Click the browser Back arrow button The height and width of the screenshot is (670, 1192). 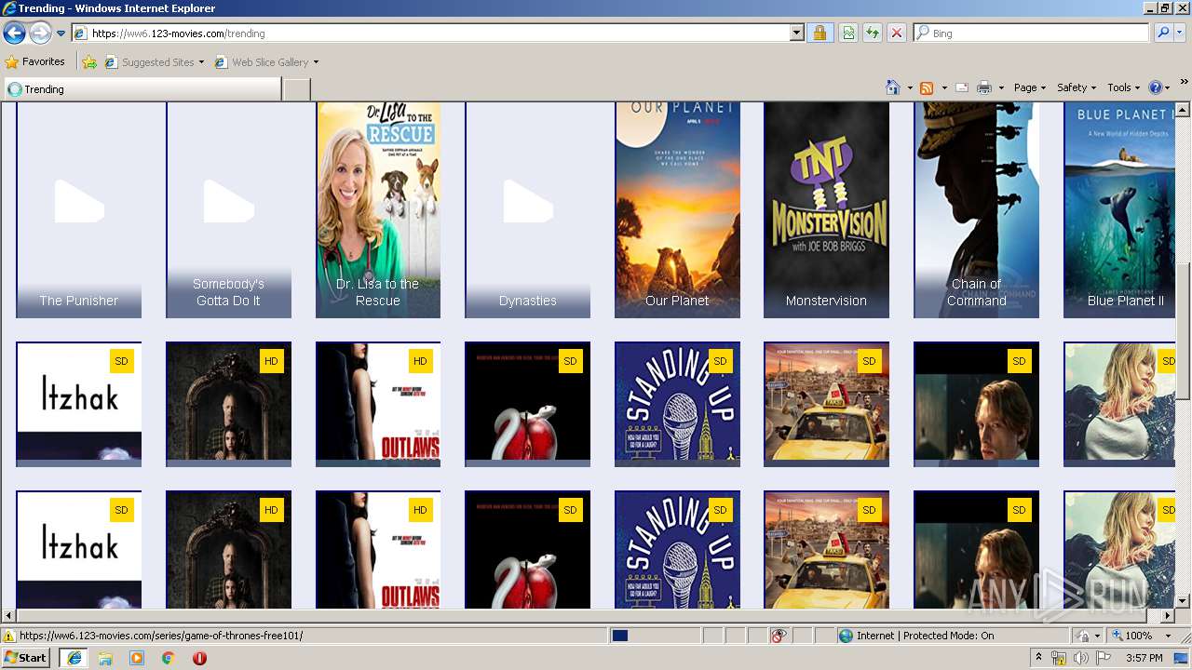[x=14, y=33]
